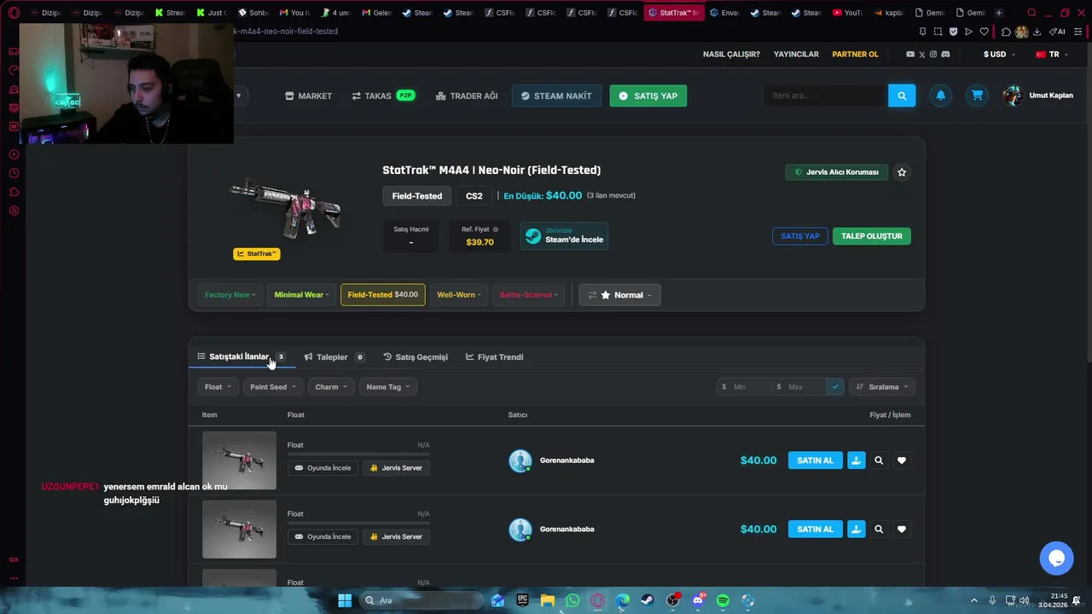The image size is (1092, 614).
Task: Click the TALEP OLUŞTUR button
Action: pos(871,236)
